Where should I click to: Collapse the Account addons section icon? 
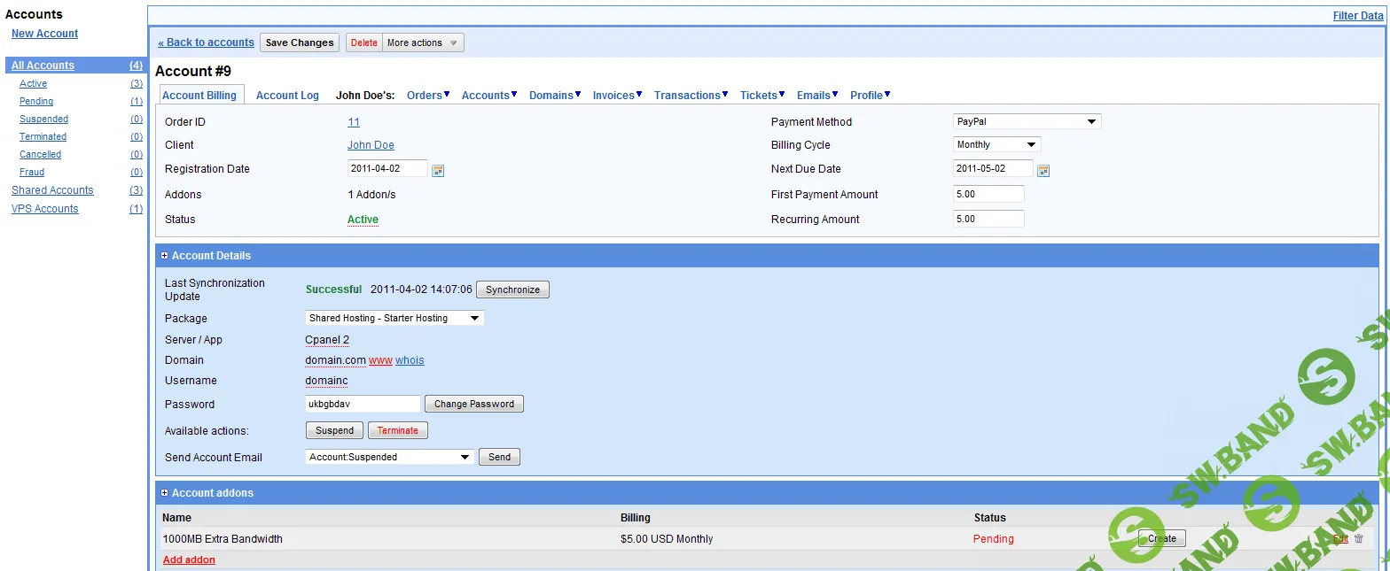click(164, 493)
